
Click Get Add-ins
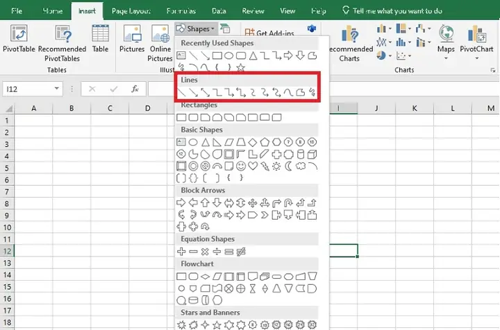click(269, 33)
